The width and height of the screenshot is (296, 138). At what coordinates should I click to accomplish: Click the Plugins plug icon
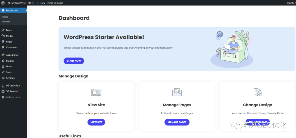click(3, 61)
